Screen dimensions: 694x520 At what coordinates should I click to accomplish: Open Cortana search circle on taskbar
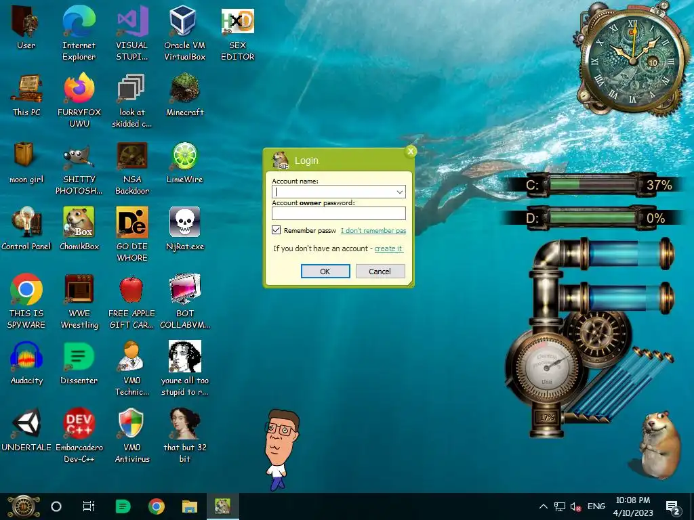point(56,506)
